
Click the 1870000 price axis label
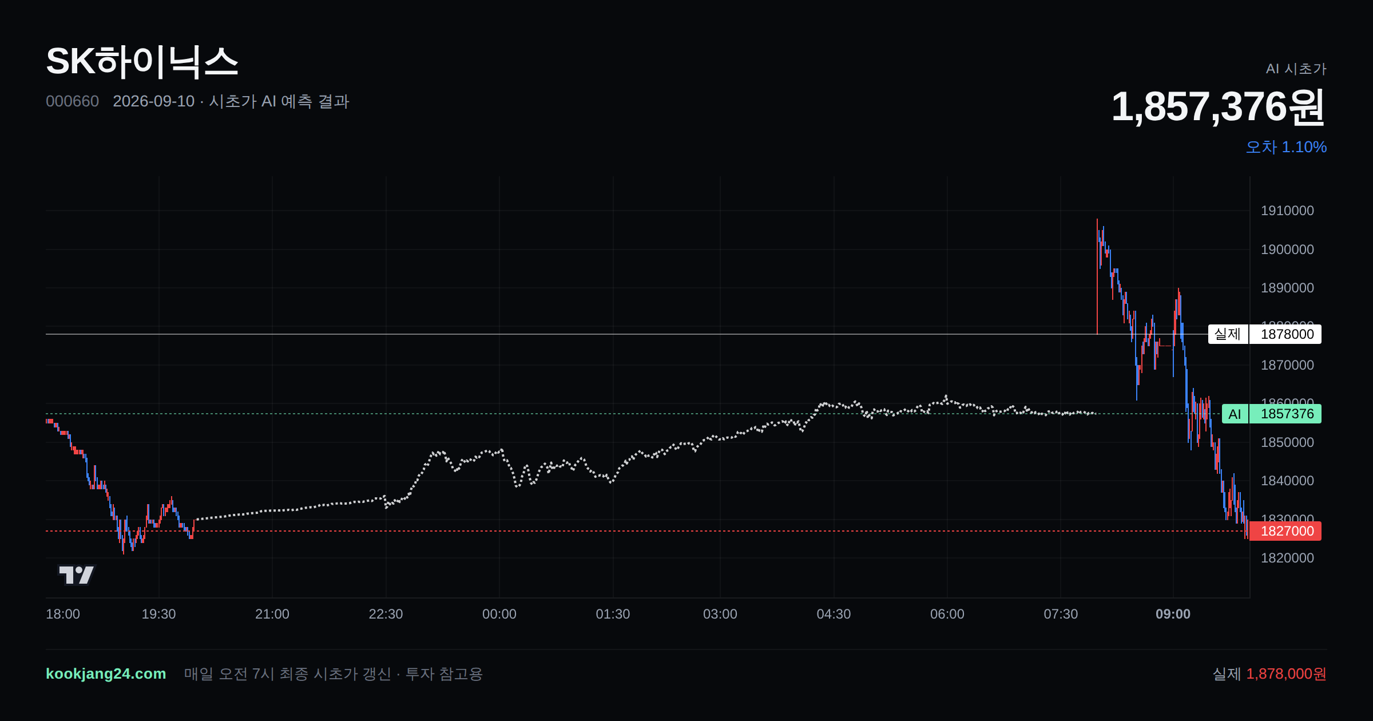click(x=1287, y=365)
